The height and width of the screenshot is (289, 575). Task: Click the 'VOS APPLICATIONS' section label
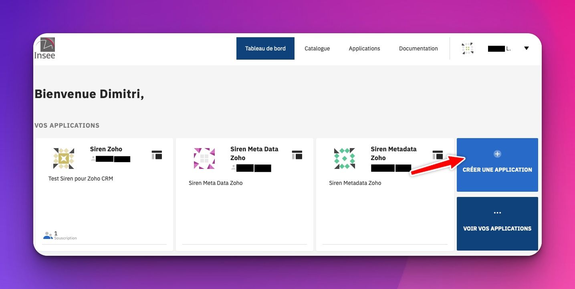67,125
